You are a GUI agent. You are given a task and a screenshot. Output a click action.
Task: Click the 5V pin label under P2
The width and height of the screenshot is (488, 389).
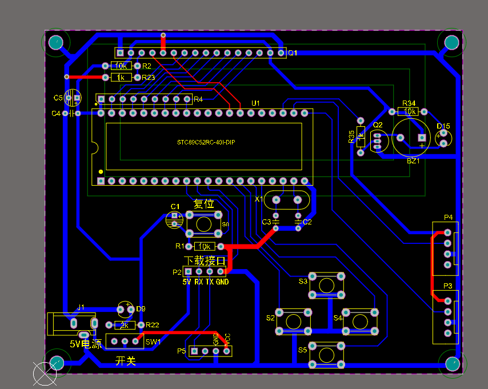pos(187,282)
